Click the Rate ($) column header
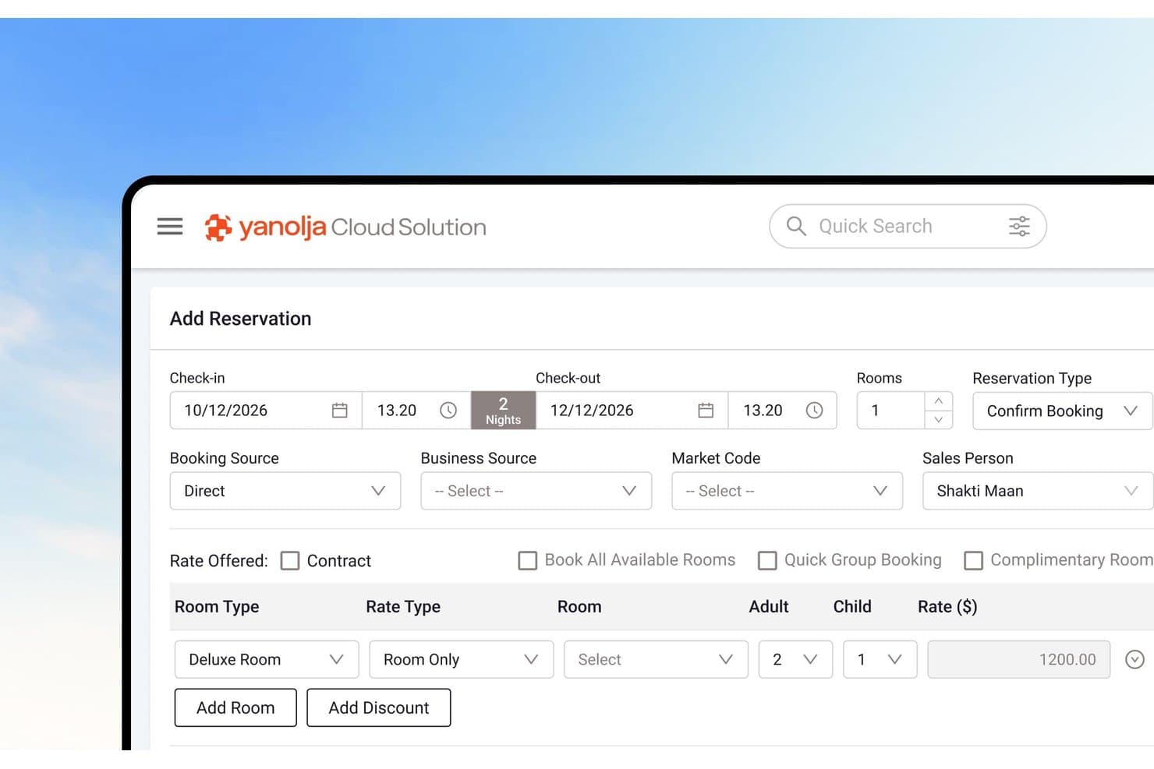 (947, 606)
